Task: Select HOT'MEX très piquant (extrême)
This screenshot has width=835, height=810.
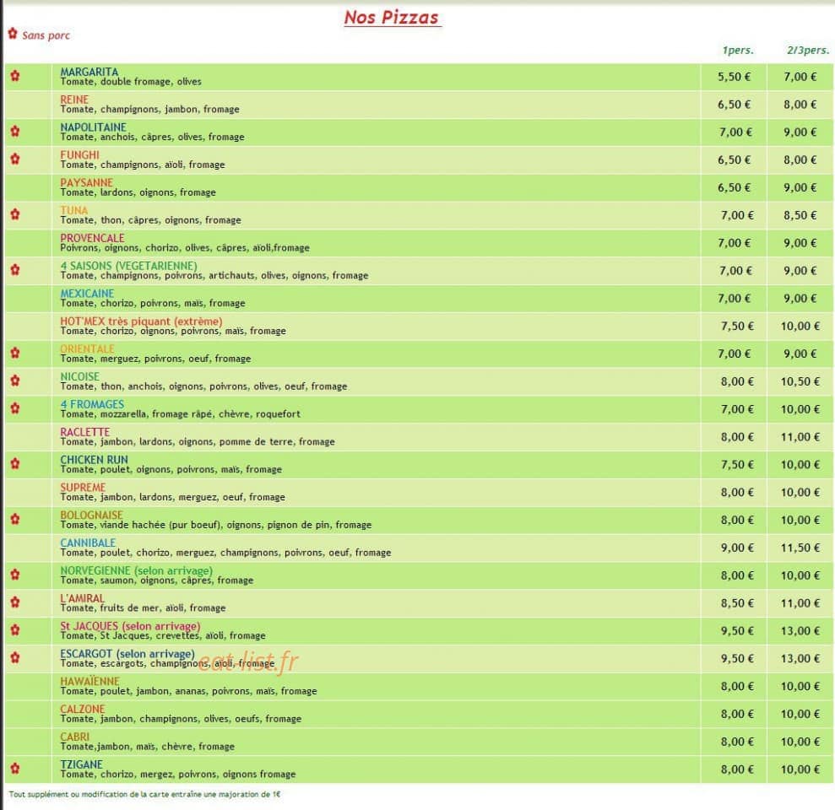Action: pyautogui.click(x=141, y=321)
